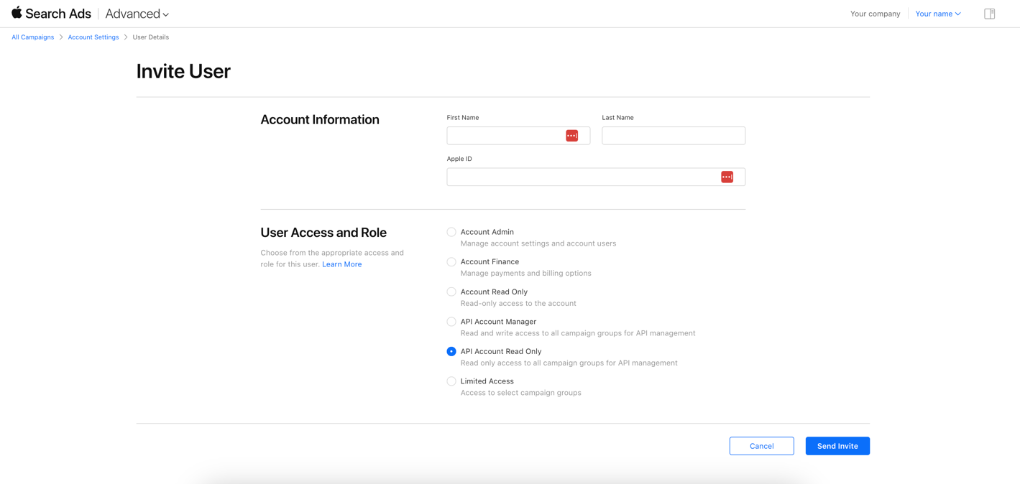Click the red password manager icon in First Name
The width and height of the screenshot is (1020, 484).
click(x=571, y=136)
